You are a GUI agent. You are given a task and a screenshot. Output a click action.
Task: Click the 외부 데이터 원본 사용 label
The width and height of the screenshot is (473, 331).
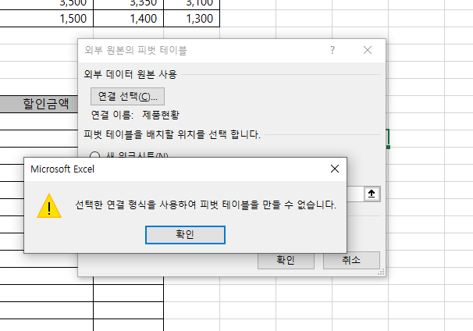tap(130, 74)
